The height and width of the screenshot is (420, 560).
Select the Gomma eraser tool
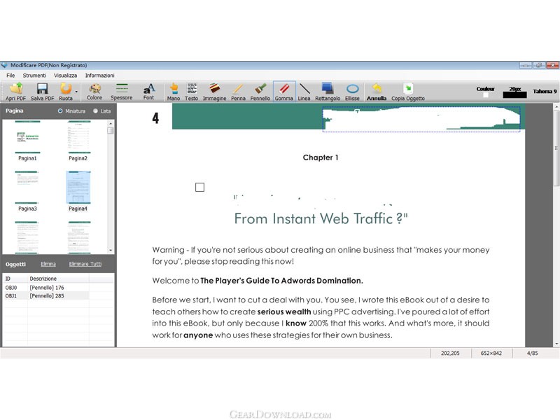(x=284, y=92)
